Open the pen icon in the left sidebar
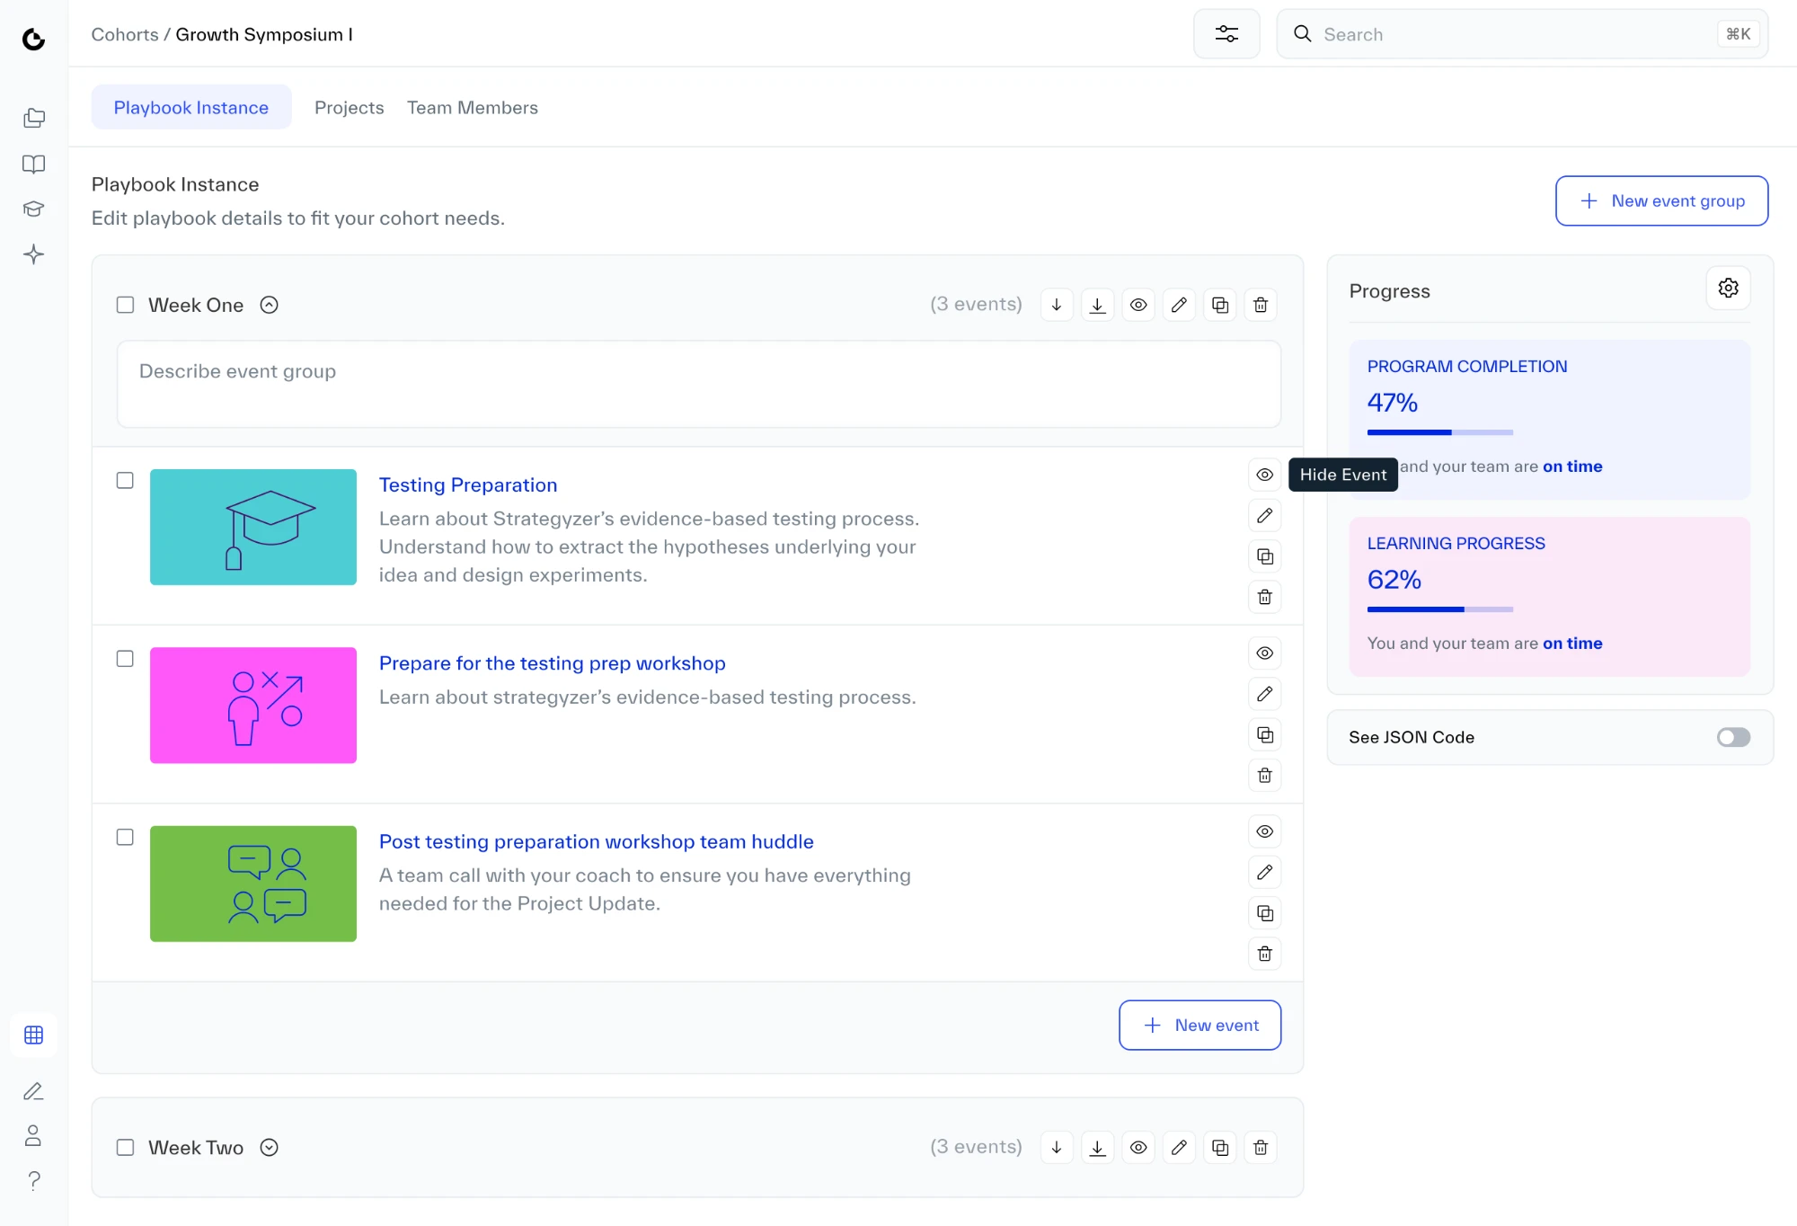 click(x=34, y=1091)
